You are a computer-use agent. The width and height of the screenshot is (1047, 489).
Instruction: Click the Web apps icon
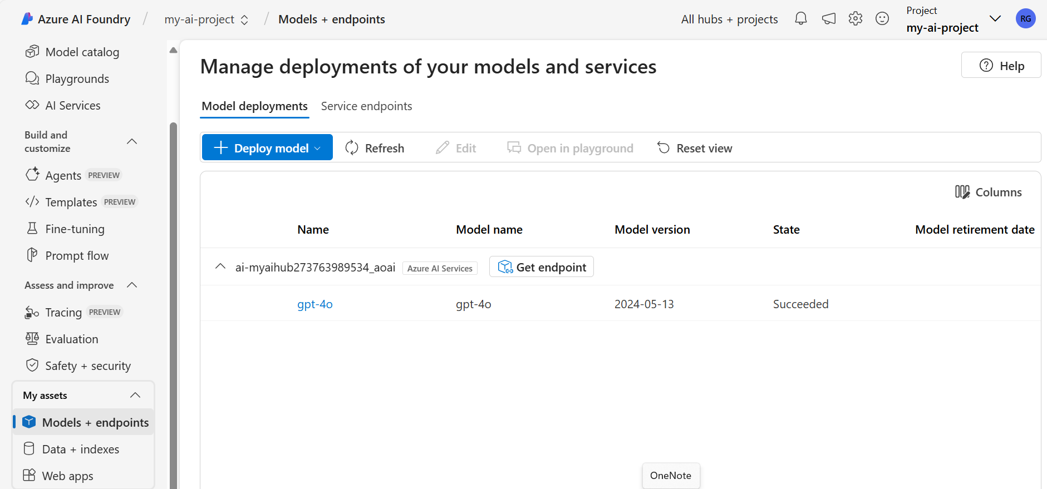[x=29, y=475]
